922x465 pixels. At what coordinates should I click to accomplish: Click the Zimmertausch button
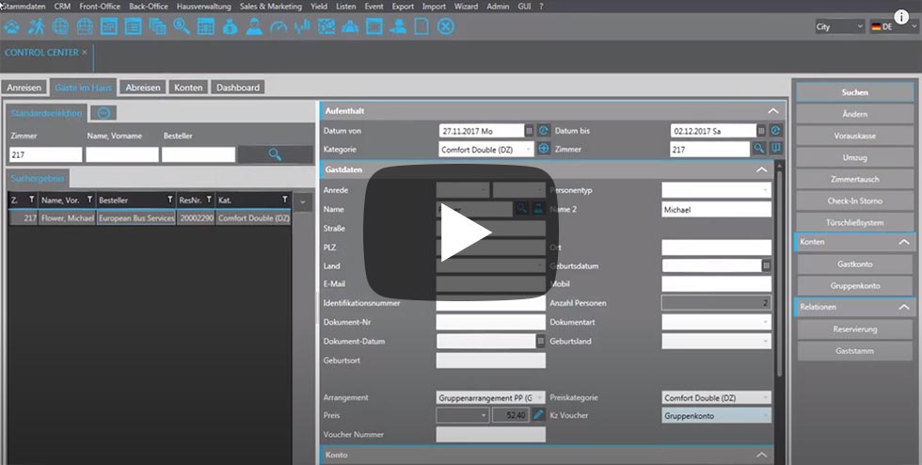point(854,179)
